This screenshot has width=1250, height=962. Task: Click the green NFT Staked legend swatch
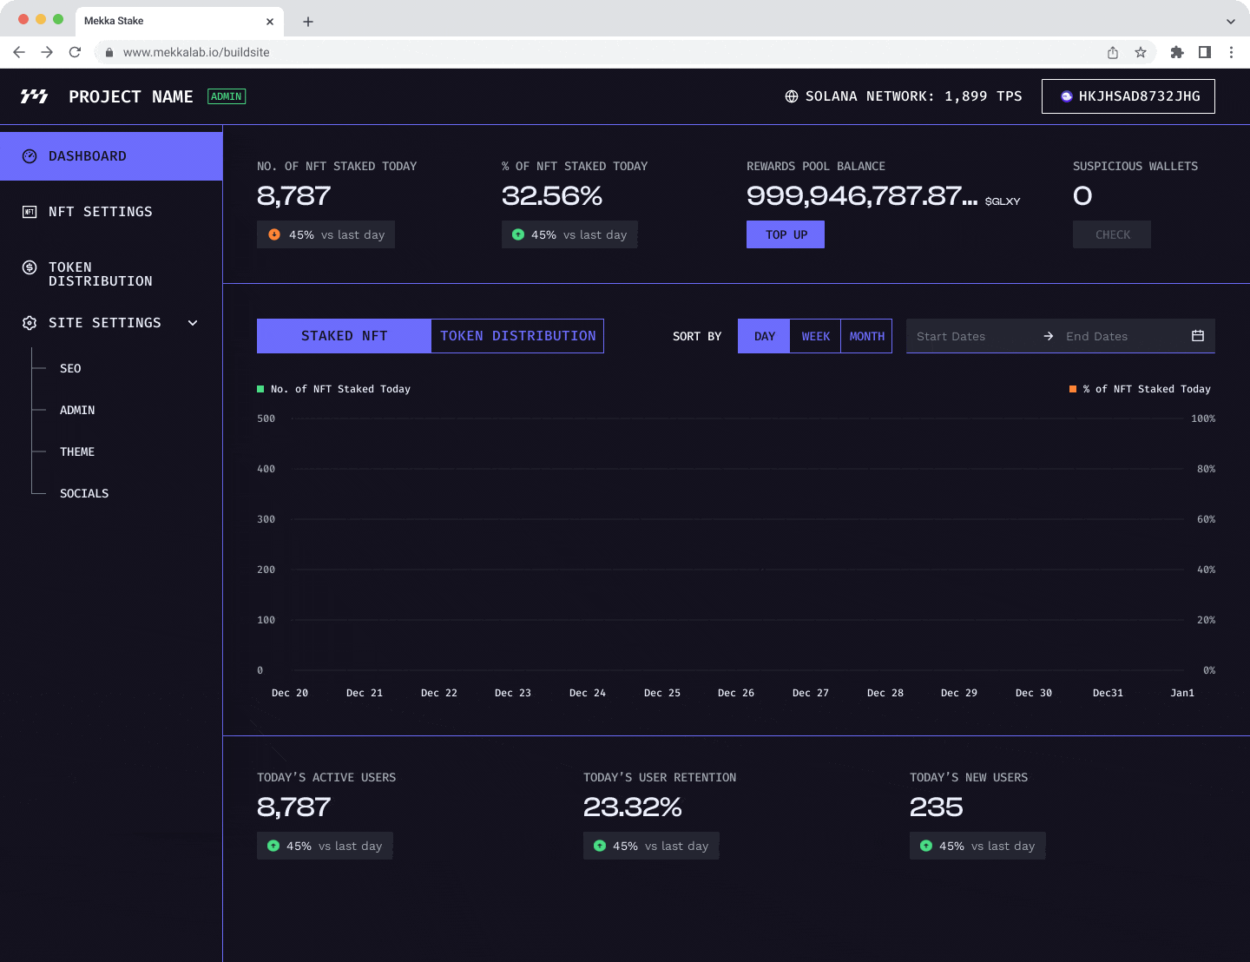(x=260, y=389)
